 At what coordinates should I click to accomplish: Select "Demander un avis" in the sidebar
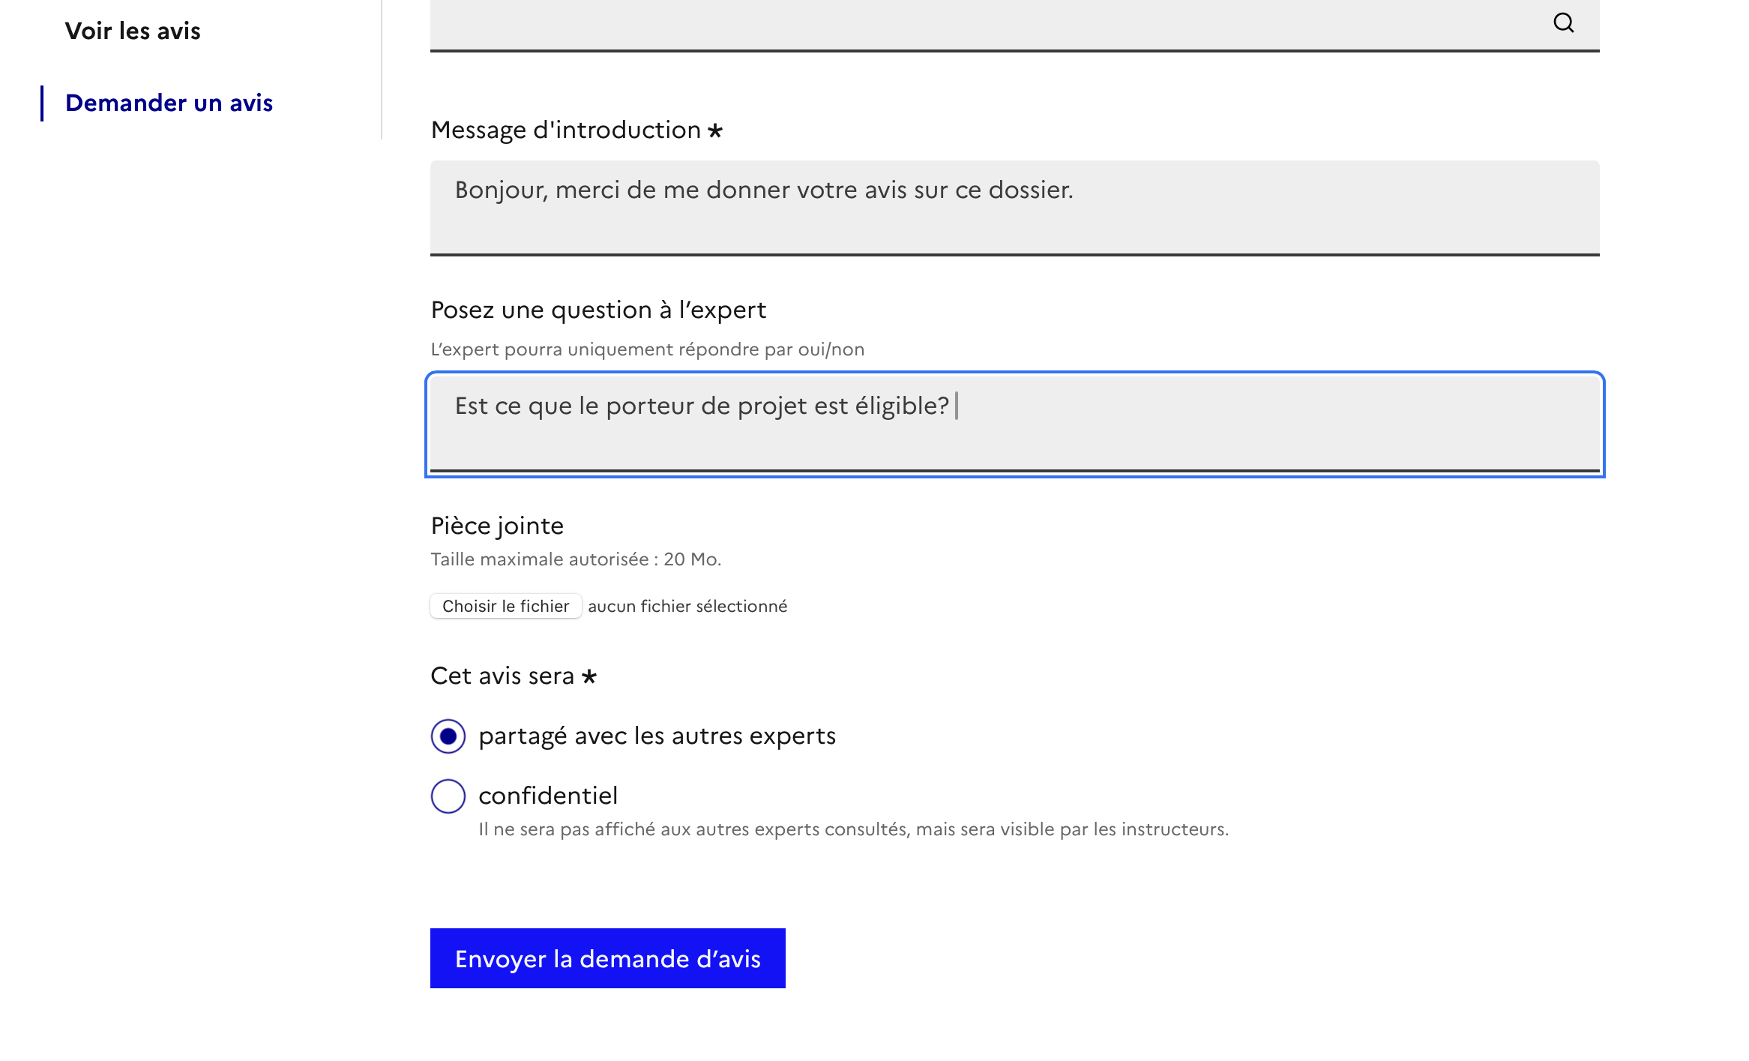169,103
